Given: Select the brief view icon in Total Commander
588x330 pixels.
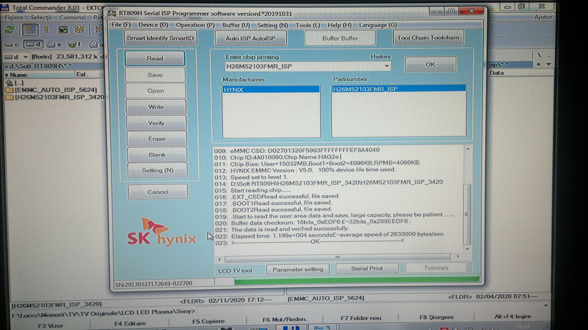Looking at the screenshot, I should click(30, 29).
